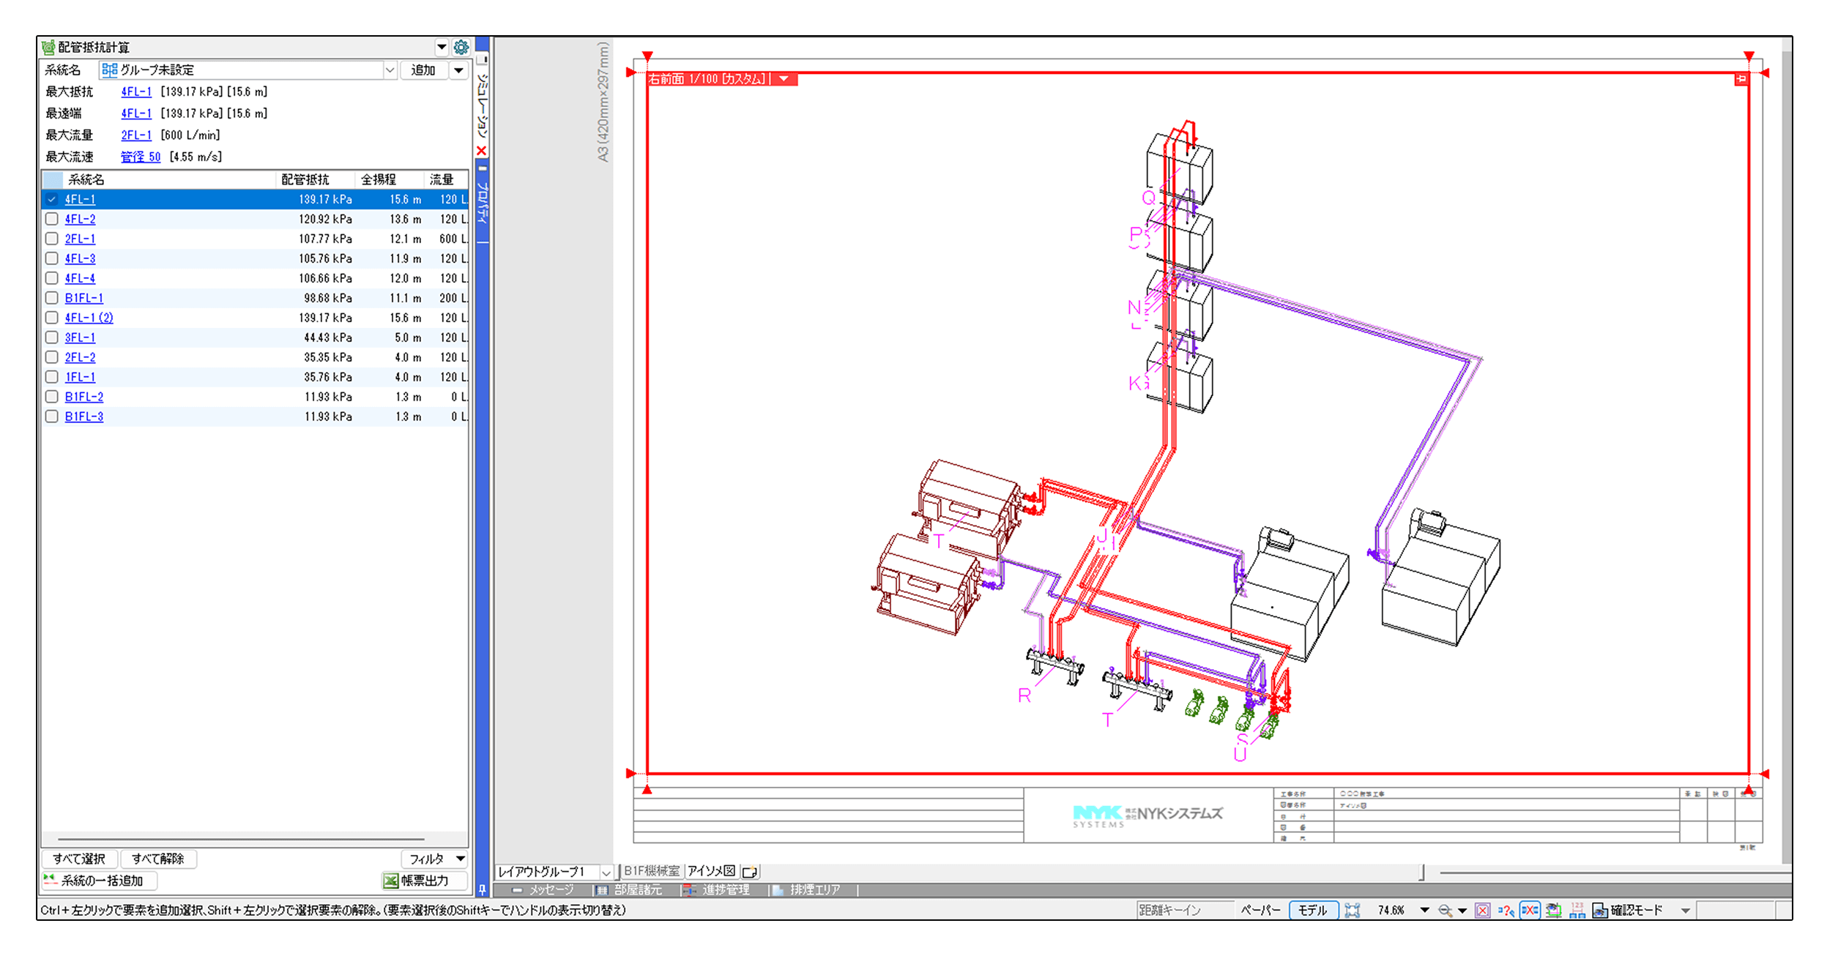Click the fit-to-view icon beside モデル
Viewport: 1830px width, 956px height.
tap(1352, 910)
